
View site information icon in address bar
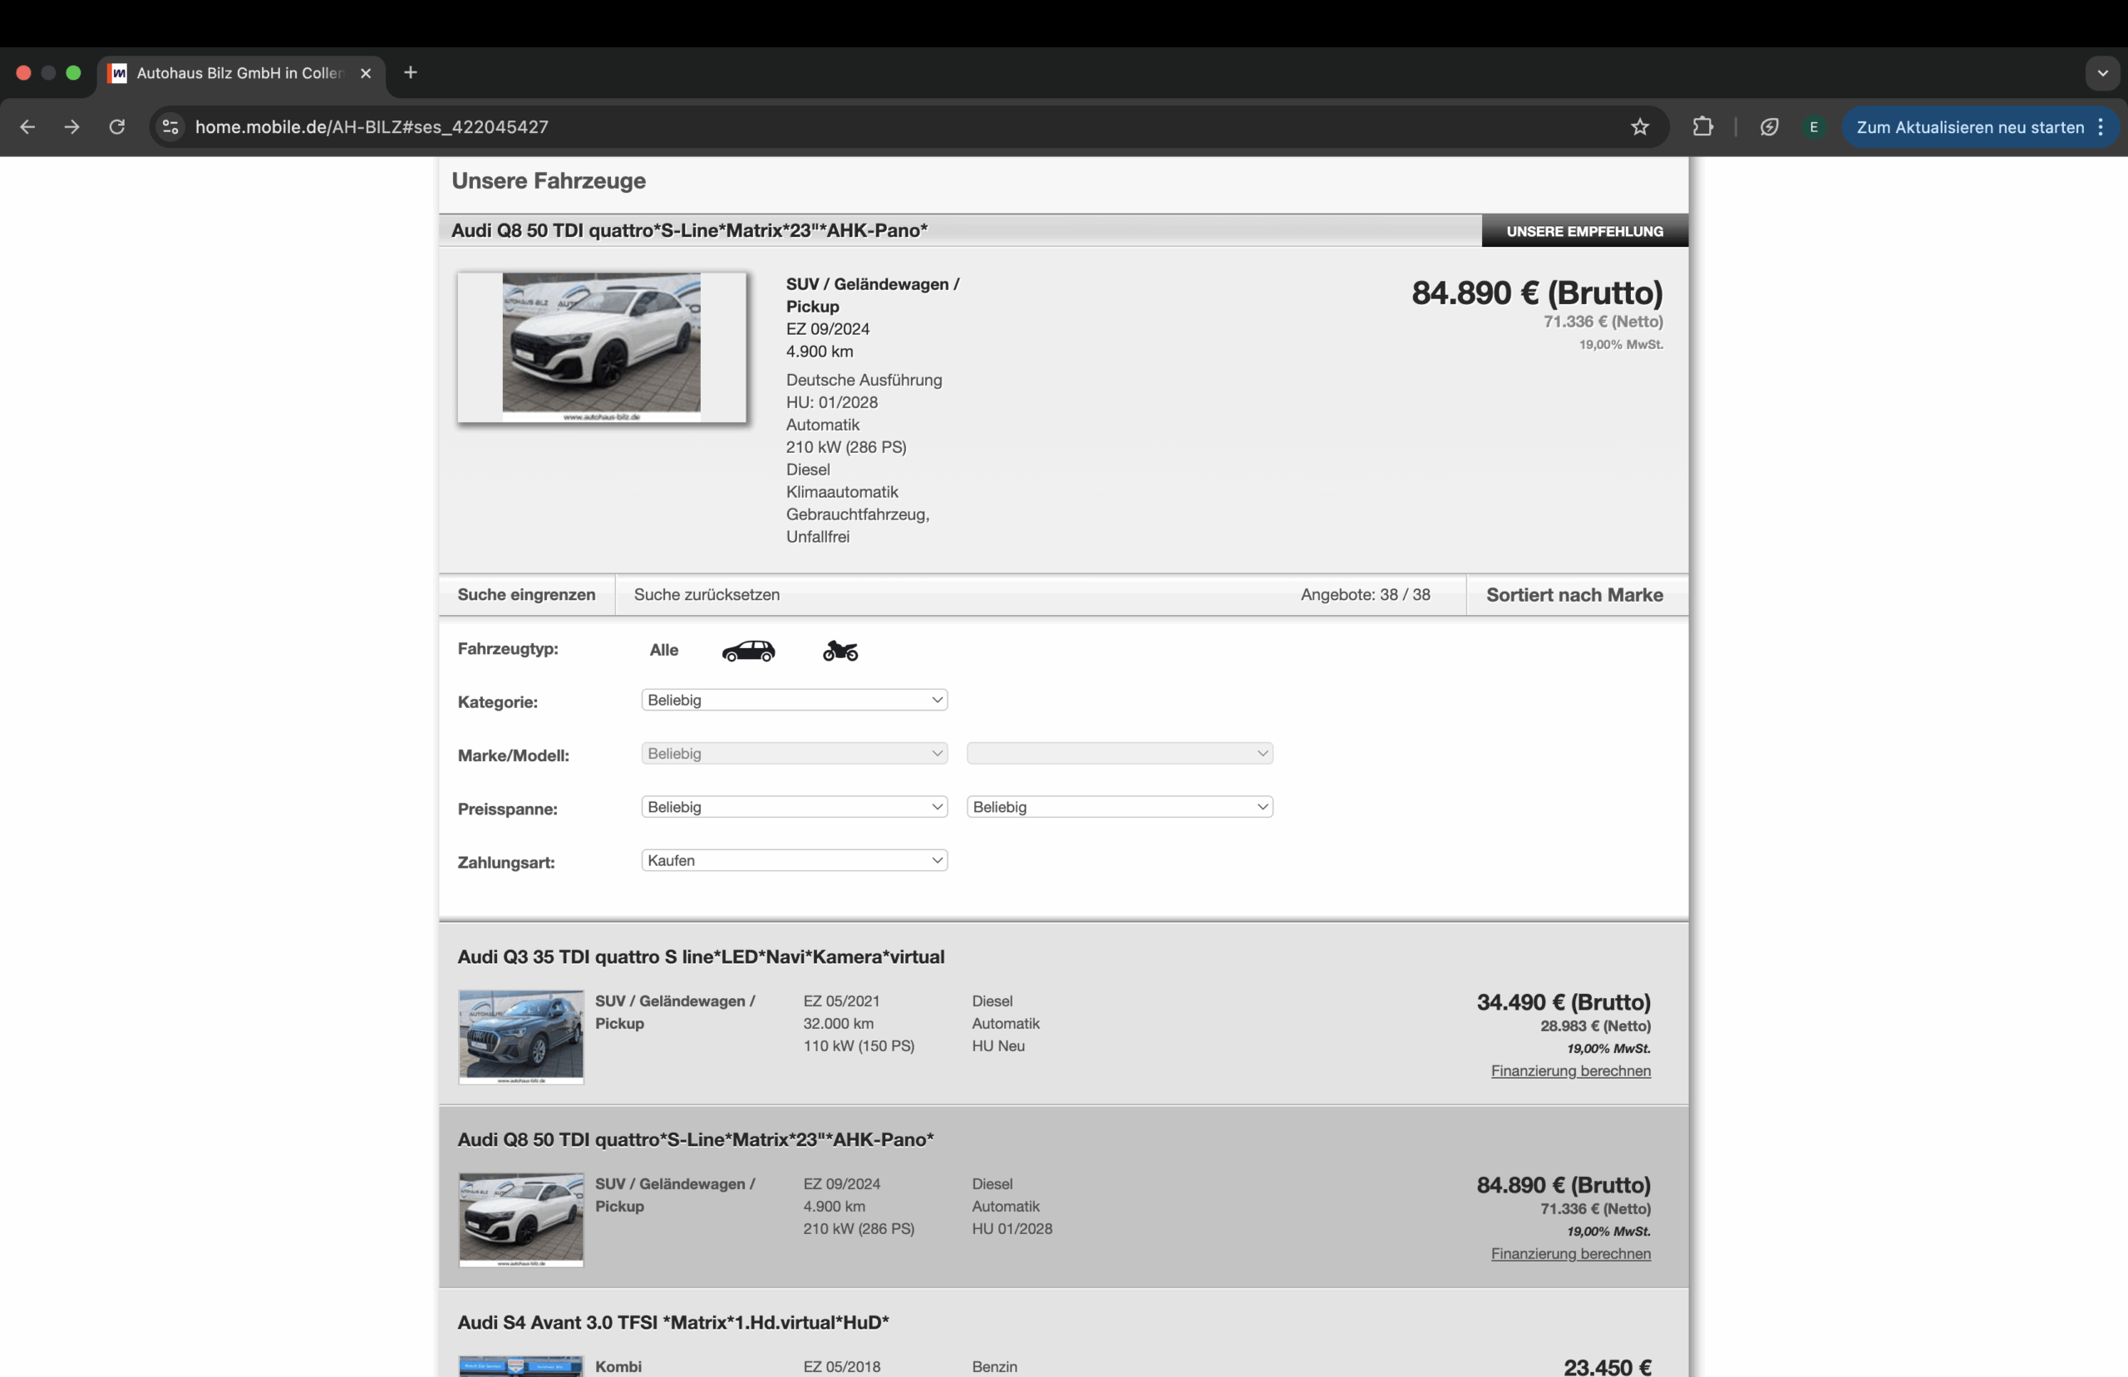170,127
